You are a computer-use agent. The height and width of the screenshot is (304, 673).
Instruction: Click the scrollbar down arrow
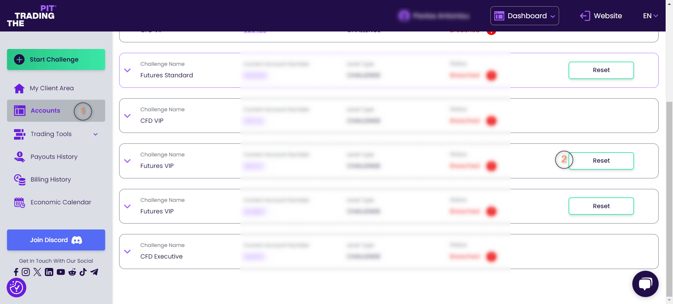669,300
